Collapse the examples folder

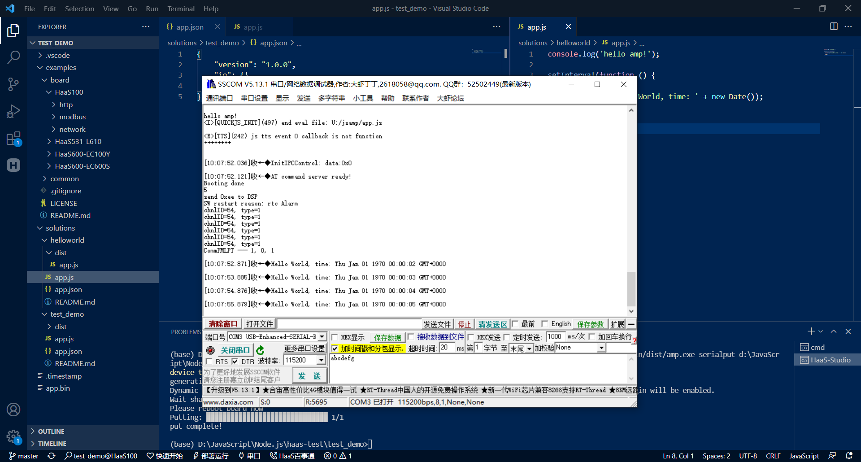[61, 67]
